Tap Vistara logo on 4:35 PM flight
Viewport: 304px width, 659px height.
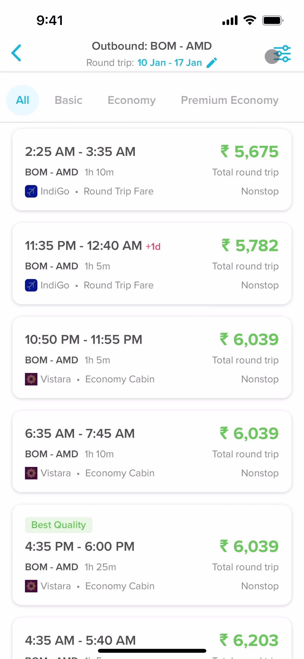[x=31, y=586]
